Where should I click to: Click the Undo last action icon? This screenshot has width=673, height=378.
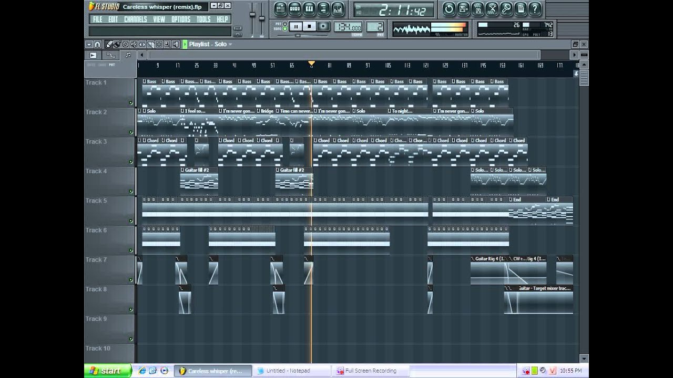pos(449,8)
